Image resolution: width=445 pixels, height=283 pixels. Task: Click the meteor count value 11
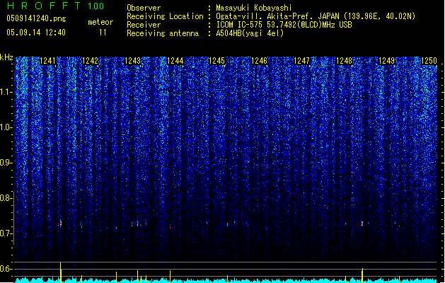103,33
